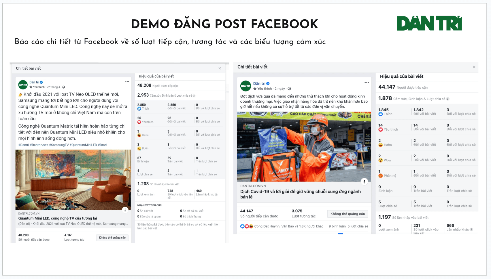Click the #Dantrinews hashtag
The width and height of the screenshot is (491, 279).
[39, 145]
